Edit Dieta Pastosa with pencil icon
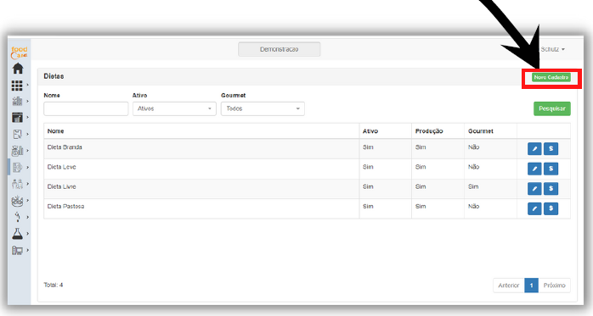This screenshot has width=593, height=316. (x=534, y=208)
